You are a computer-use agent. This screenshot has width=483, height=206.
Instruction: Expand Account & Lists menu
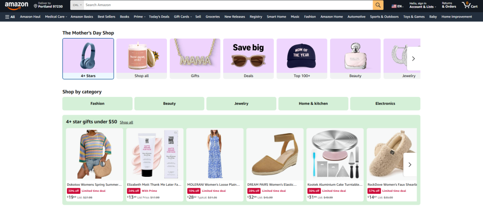(422, 6)
